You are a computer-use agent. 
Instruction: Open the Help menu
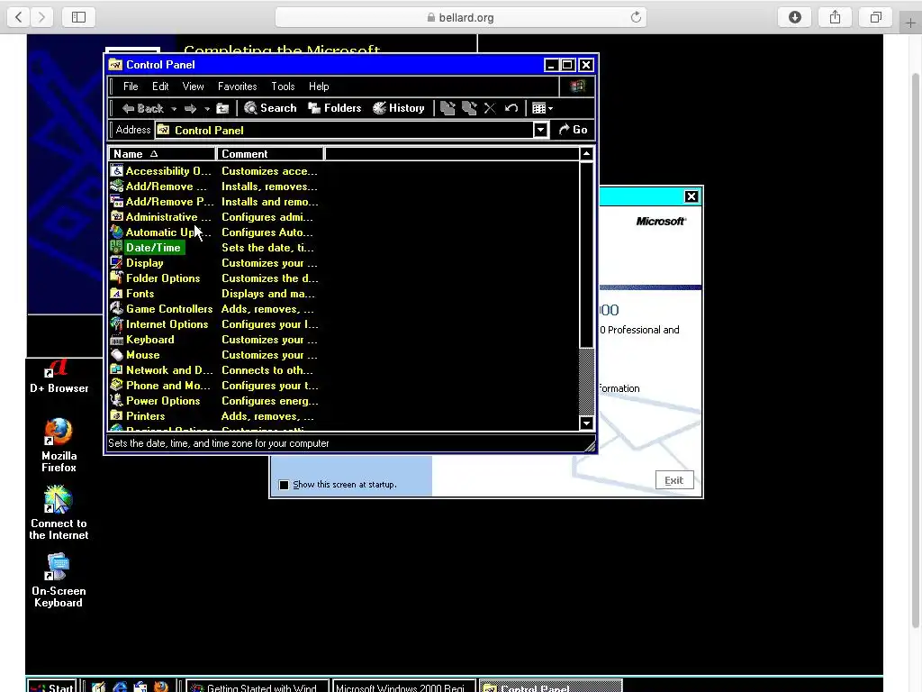(x=319, y=86)
